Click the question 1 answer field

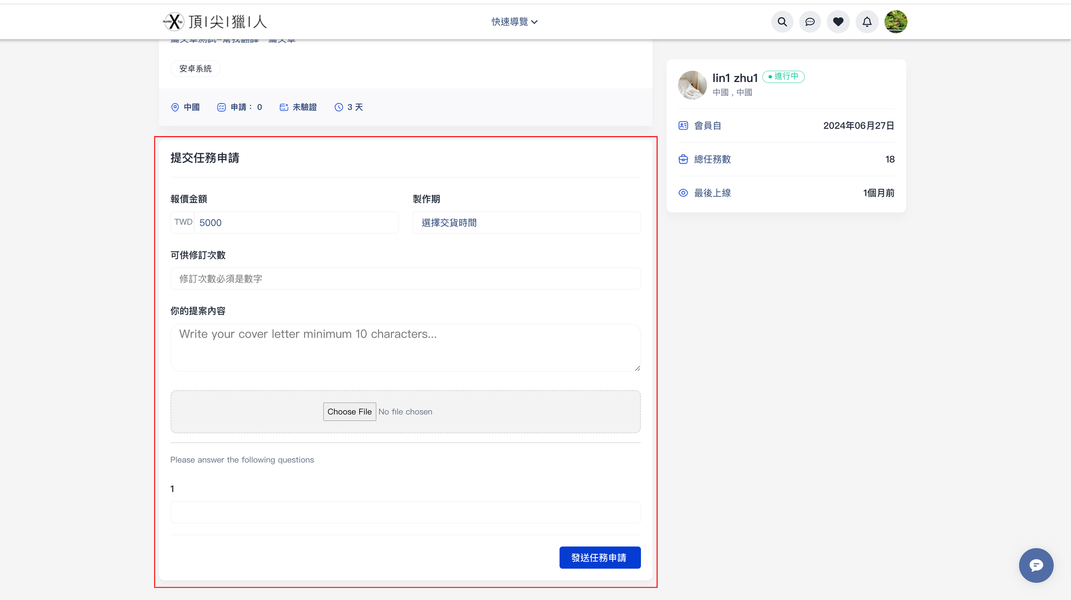[x=405, y=512]
